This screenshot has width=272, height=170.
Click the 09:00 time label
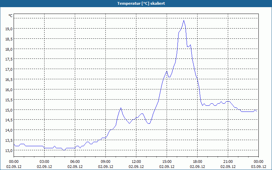[x=105, y=162]
